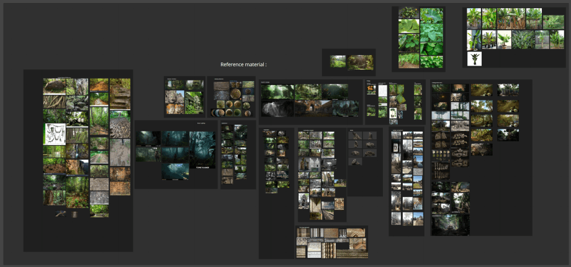Image resolution: width=571 pixels, height=267 pixels.
Task: Select the stone face statue with blue sky
Action: point(175,97)
